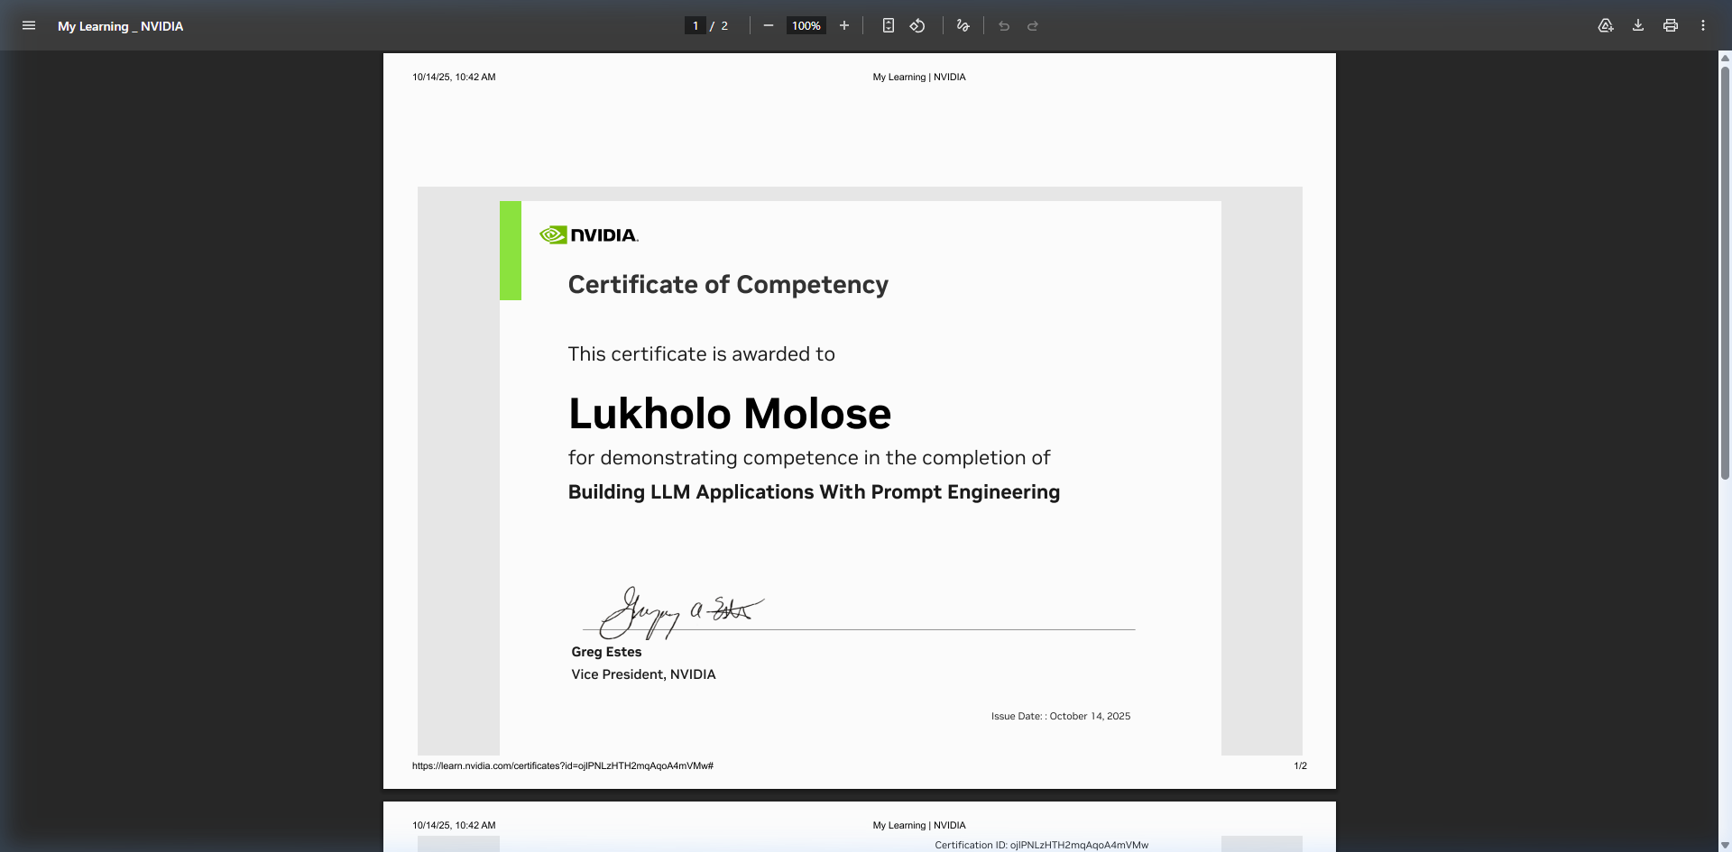Save the PDF to Google Drive

click(x=1606, y=25)
